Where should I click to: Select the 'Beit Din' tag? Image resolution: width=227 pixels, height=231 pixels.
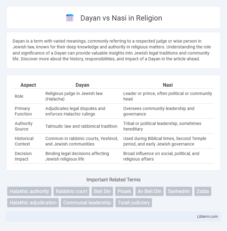102,191
